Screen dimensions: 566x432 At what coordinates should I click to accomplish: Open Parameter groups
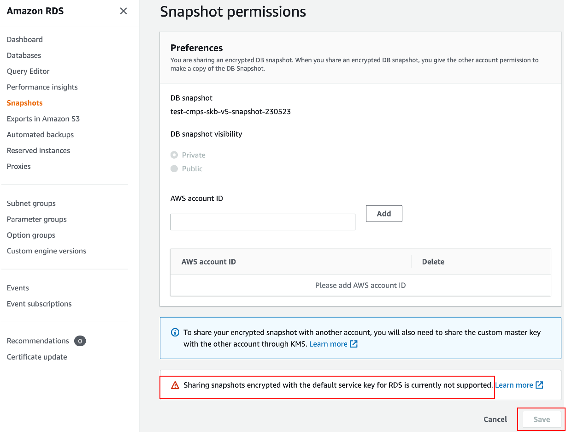point(37,219)
